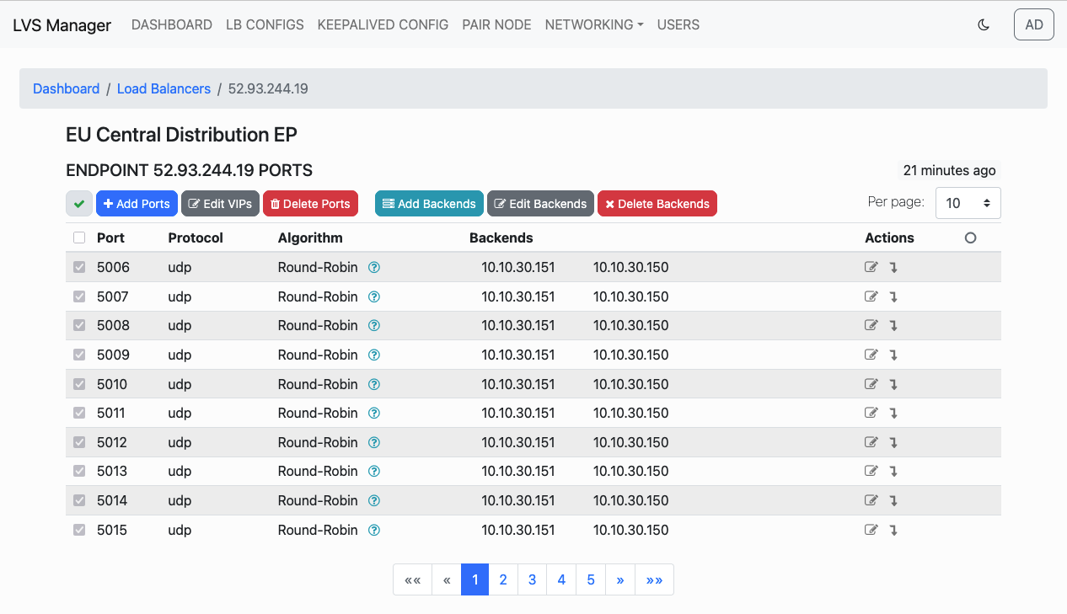Image resolution: width=1067 pixels, height=614 pixels.
Task: Open the Per page dropdown
Action: [968, 203]
